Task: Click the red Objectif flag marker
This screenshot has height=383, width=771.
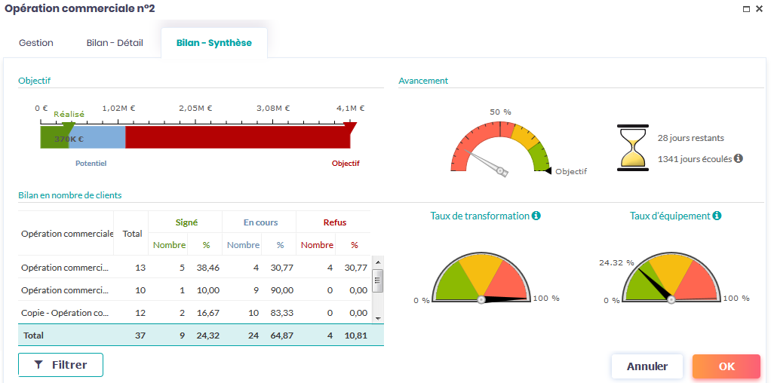Action: coord(349,126)
